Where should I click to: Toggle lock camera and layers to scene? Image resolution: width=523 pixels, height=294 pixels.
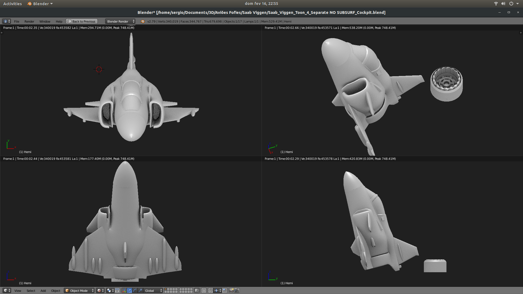(197, 290)
